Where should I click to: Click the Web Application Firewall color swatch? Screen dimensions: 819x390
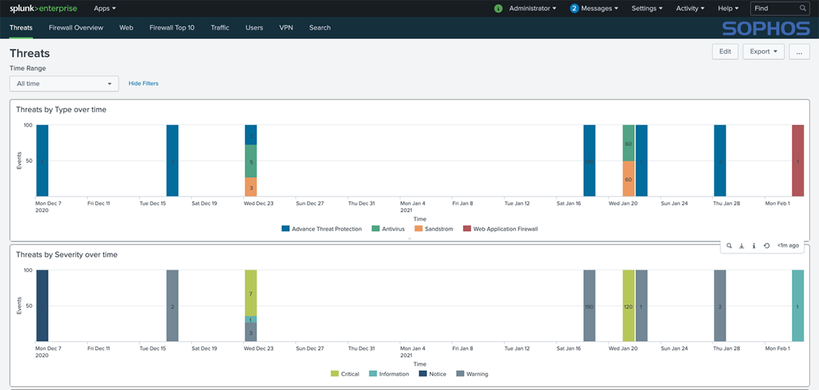point(467,229)
